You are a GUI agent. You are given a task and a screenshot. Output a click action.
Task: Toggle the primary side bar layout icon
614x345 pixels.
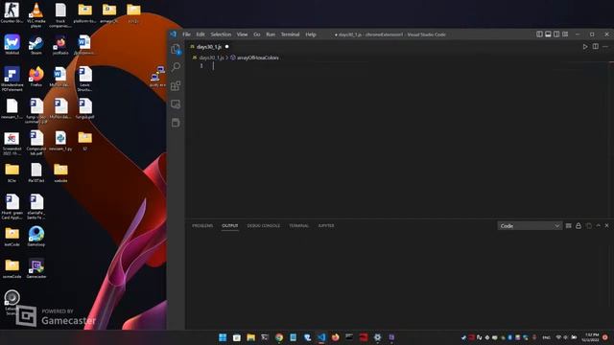(x=539, y=34)
